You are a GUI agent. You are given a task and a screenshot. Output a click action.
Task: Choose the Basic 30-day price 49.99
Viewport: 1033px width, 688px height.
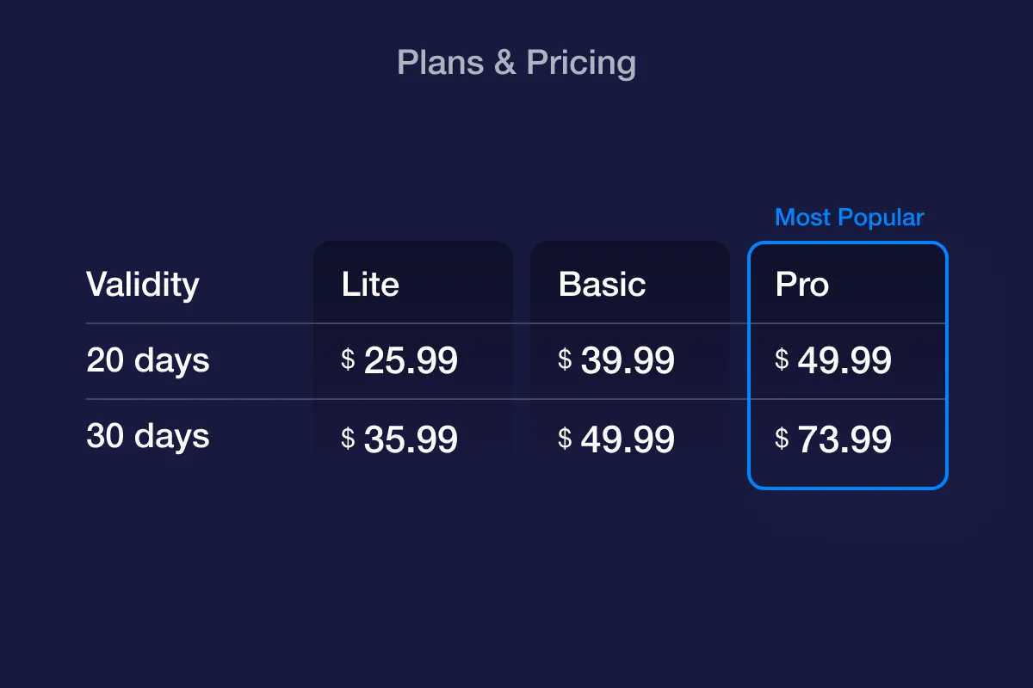pos(628,440)
